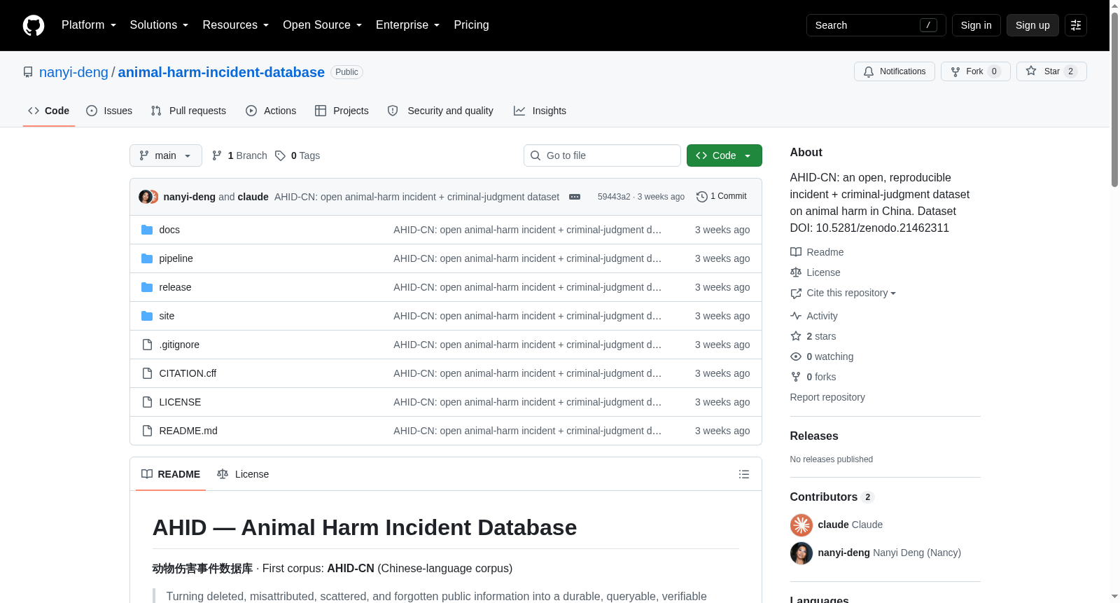
Task: Click the branch icon beside 1 Branch
Action: (217, 155)
